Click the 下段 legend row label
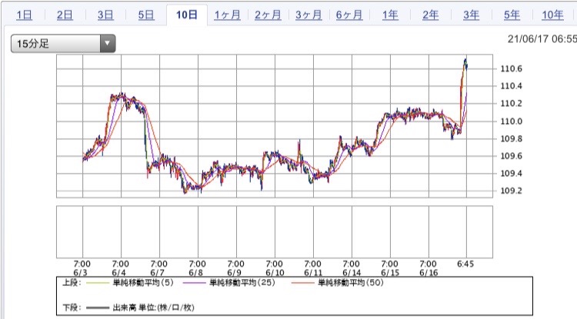Screen dimensions: 577x319 (72, 307)
